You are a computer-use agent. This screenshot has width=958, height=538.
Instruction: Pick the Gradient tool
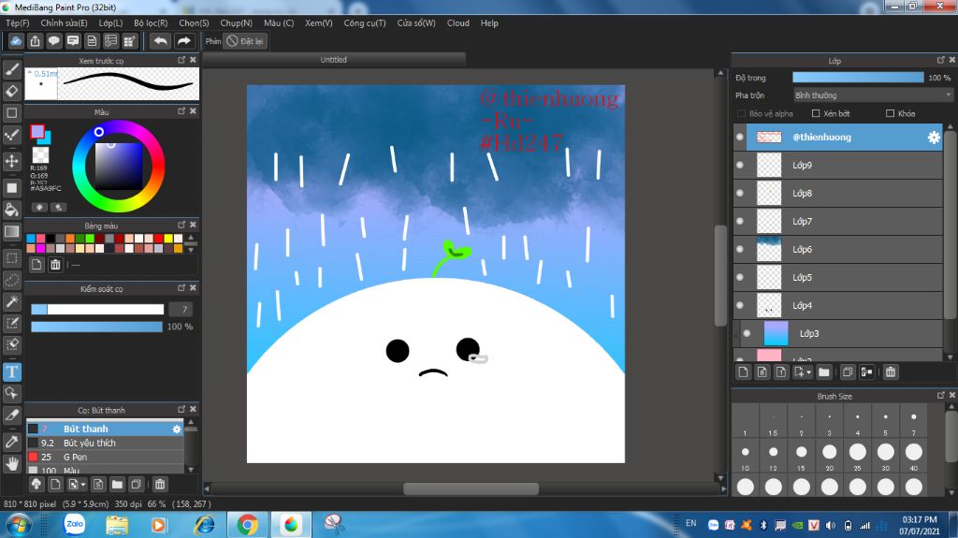(x=11, y=232)
